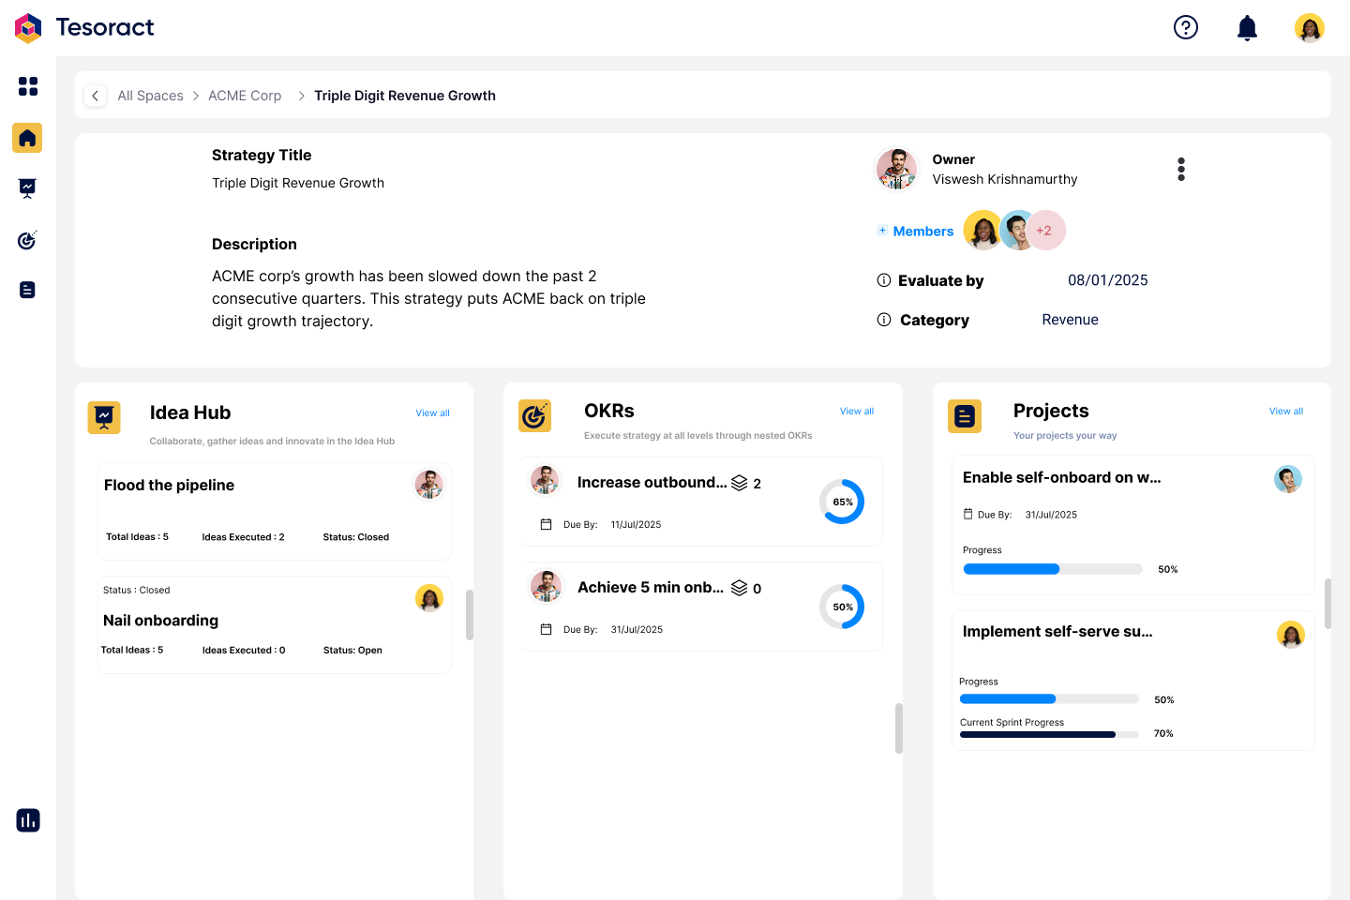The image size is (1350, 900).
Task: Open the dashboard grid icon in the sidebar
Action: pos(28,86)
